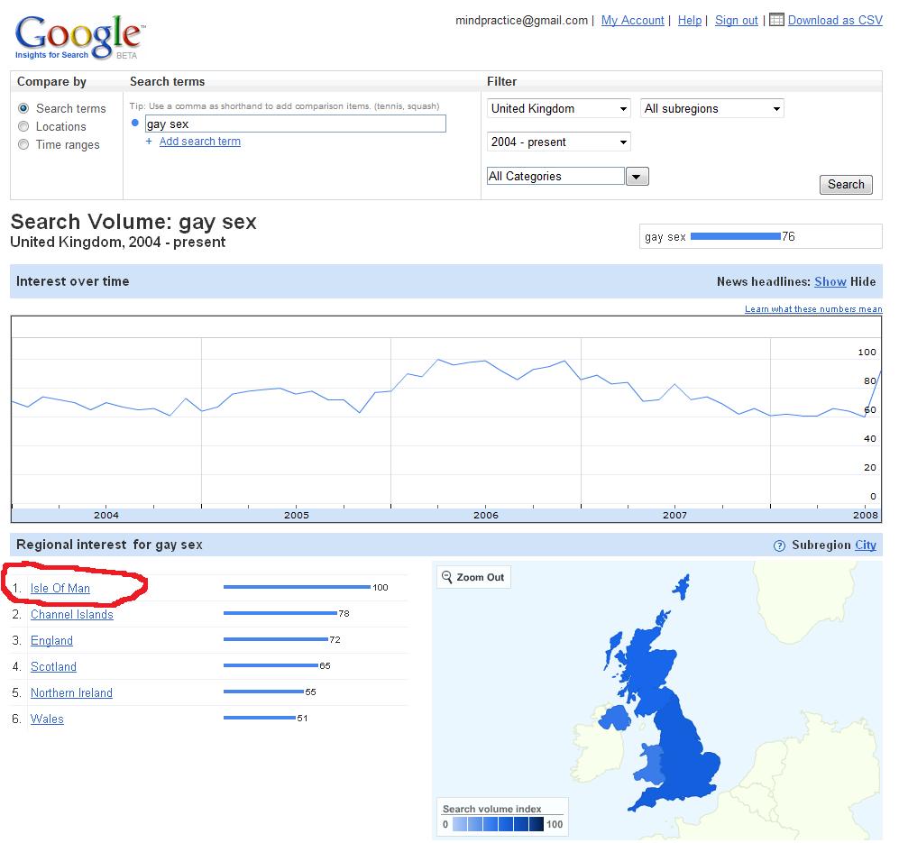Screen dimensions: 899x843
Task: Show news headlines on the chart
Action: coord(830,281)
